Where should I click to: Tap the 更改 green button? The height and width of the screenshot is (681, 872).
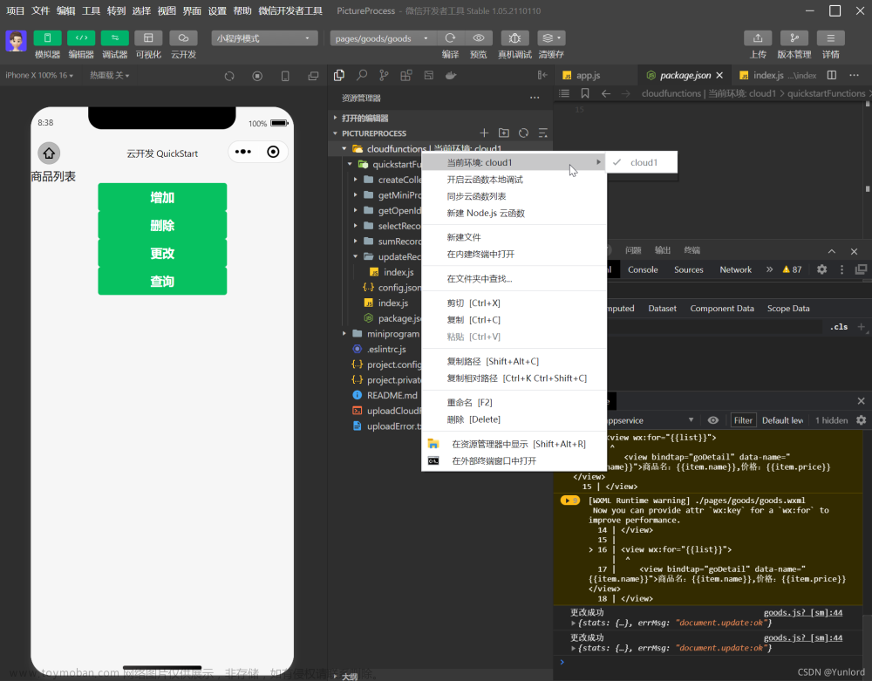point(162,253)
